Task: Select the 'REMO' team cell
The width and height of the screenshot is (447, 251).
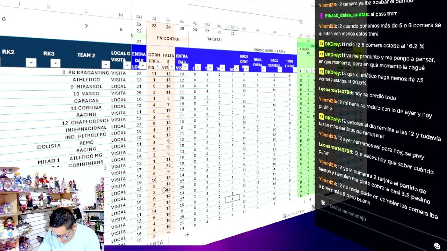Action: click(x=87, y=143)
